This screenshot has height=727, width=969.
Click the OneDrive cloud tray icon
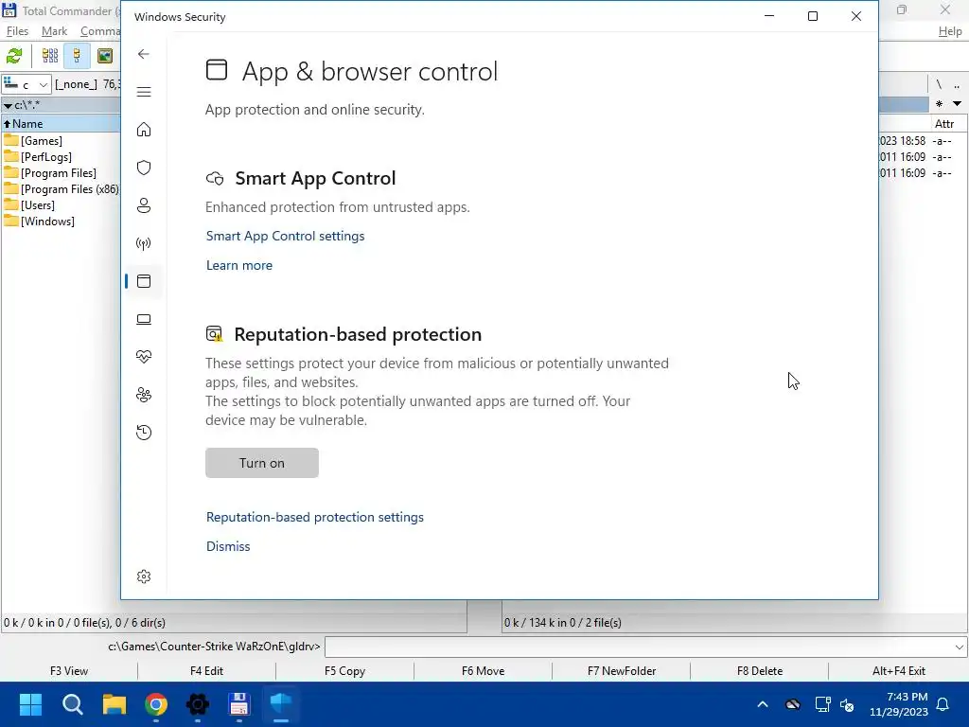click(793, 704)
